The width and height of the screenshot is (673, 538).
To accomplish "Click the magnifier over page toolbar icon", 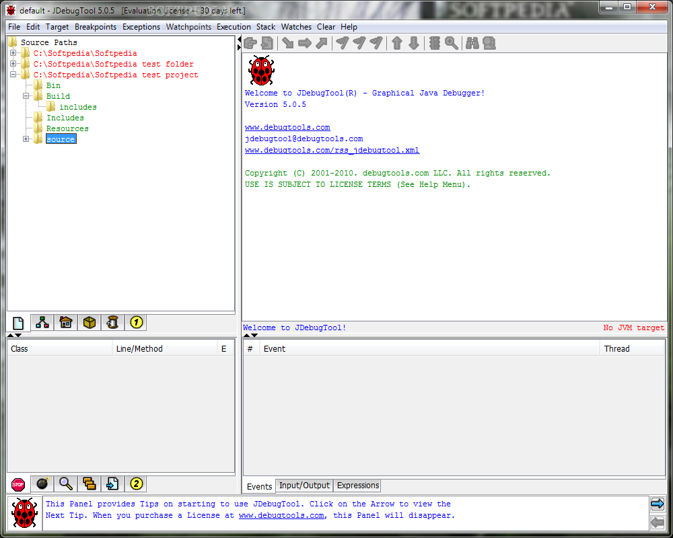I will (489, 43).
